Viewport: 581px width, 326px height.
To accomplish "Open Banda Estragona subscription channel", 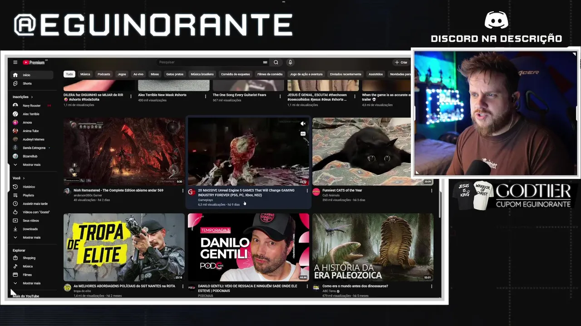I will pos(32,148).
